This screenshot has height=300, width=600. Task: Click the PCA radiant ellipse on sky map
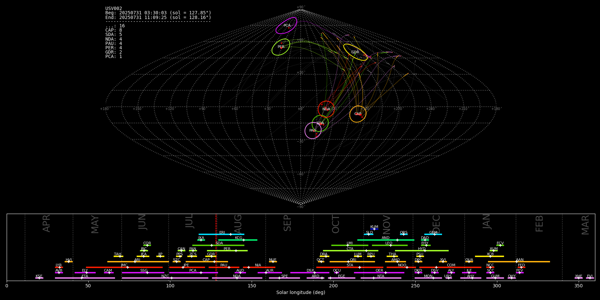click(x=286, y=26)
